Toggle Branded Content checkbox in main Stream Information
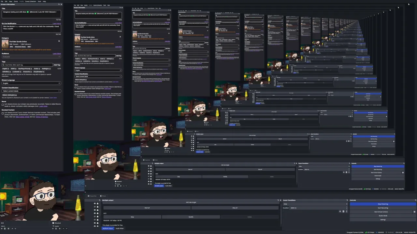This screenshot has width=417, height=234. click(x=3, y=113)
